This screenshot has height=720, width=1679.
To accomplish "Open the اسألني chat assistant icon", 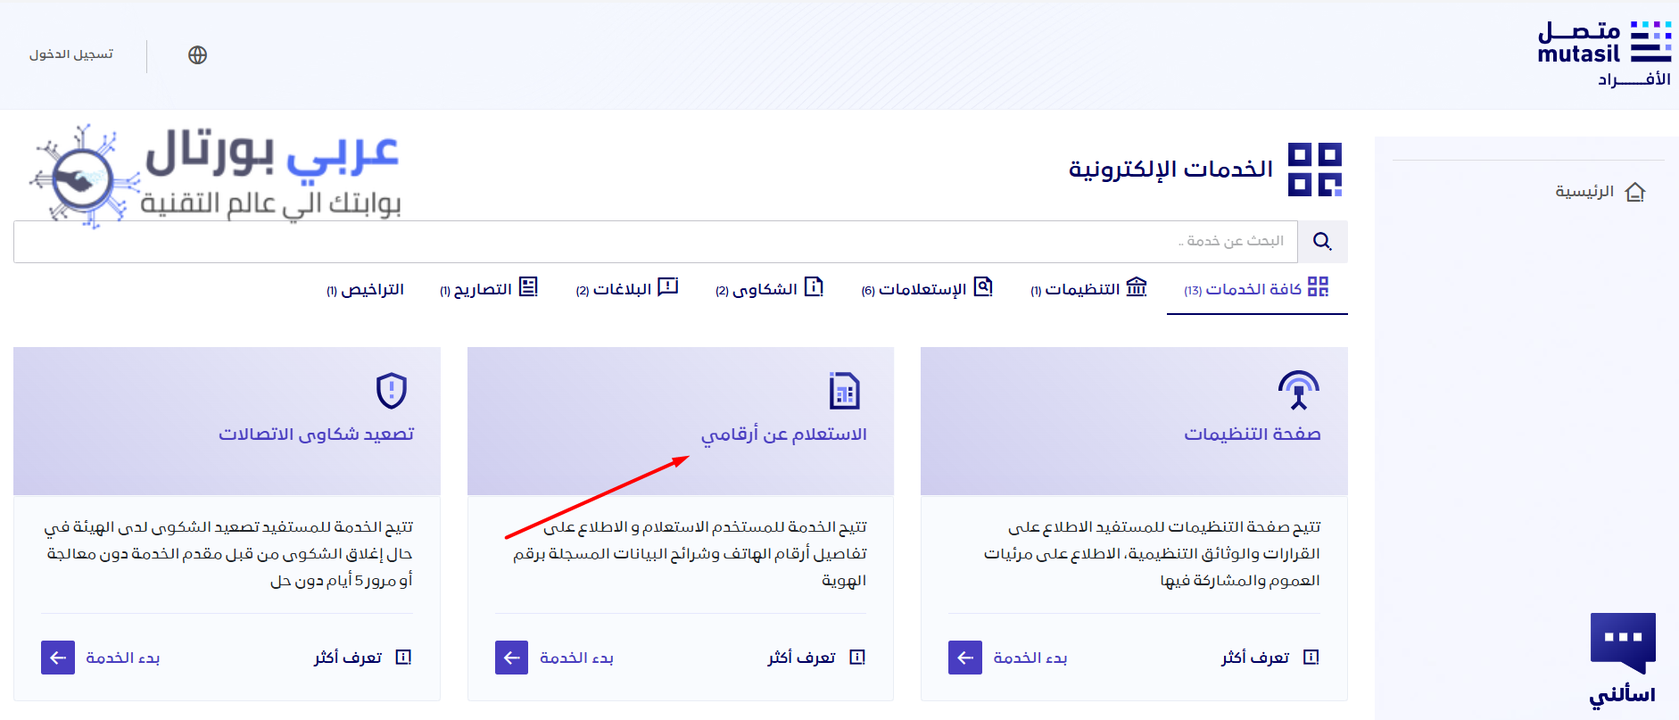I will point(1623,643).
